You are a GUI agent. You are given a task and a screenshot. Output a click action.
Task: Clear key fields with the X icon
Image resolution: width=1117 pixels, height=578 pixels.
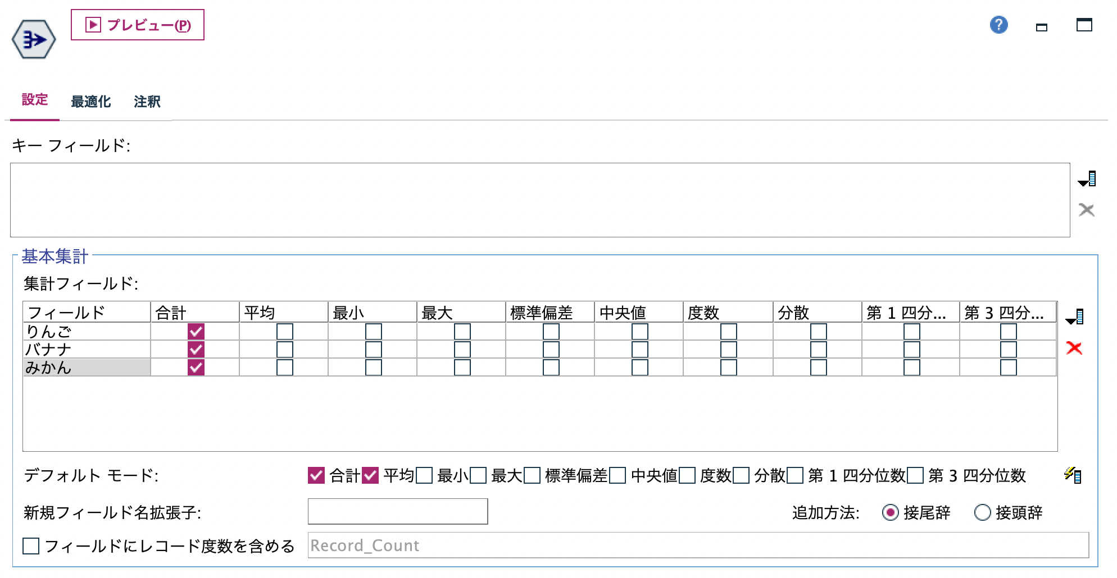1087,210
